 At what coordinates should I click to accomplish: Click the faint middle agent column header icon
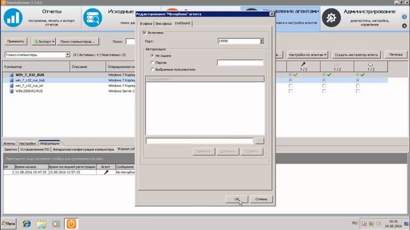(x=337, y=64)
